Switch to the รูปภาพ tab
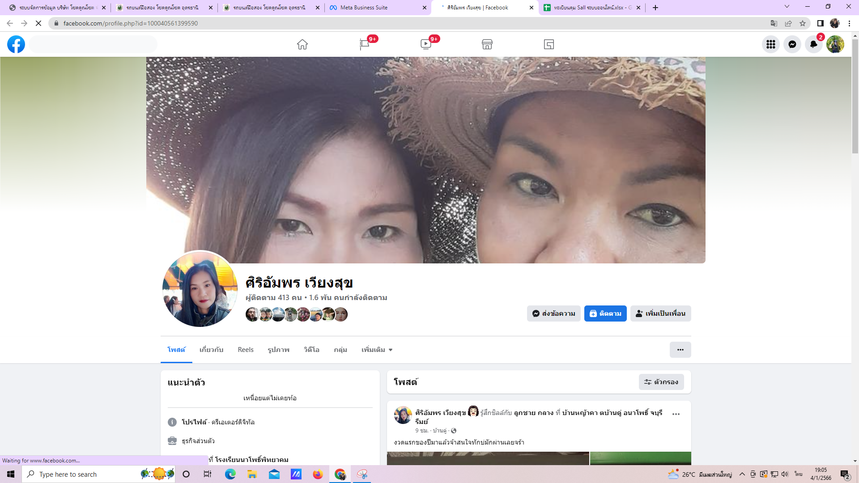The height and width of the screenshot is (483, 859). coord(278,350)
